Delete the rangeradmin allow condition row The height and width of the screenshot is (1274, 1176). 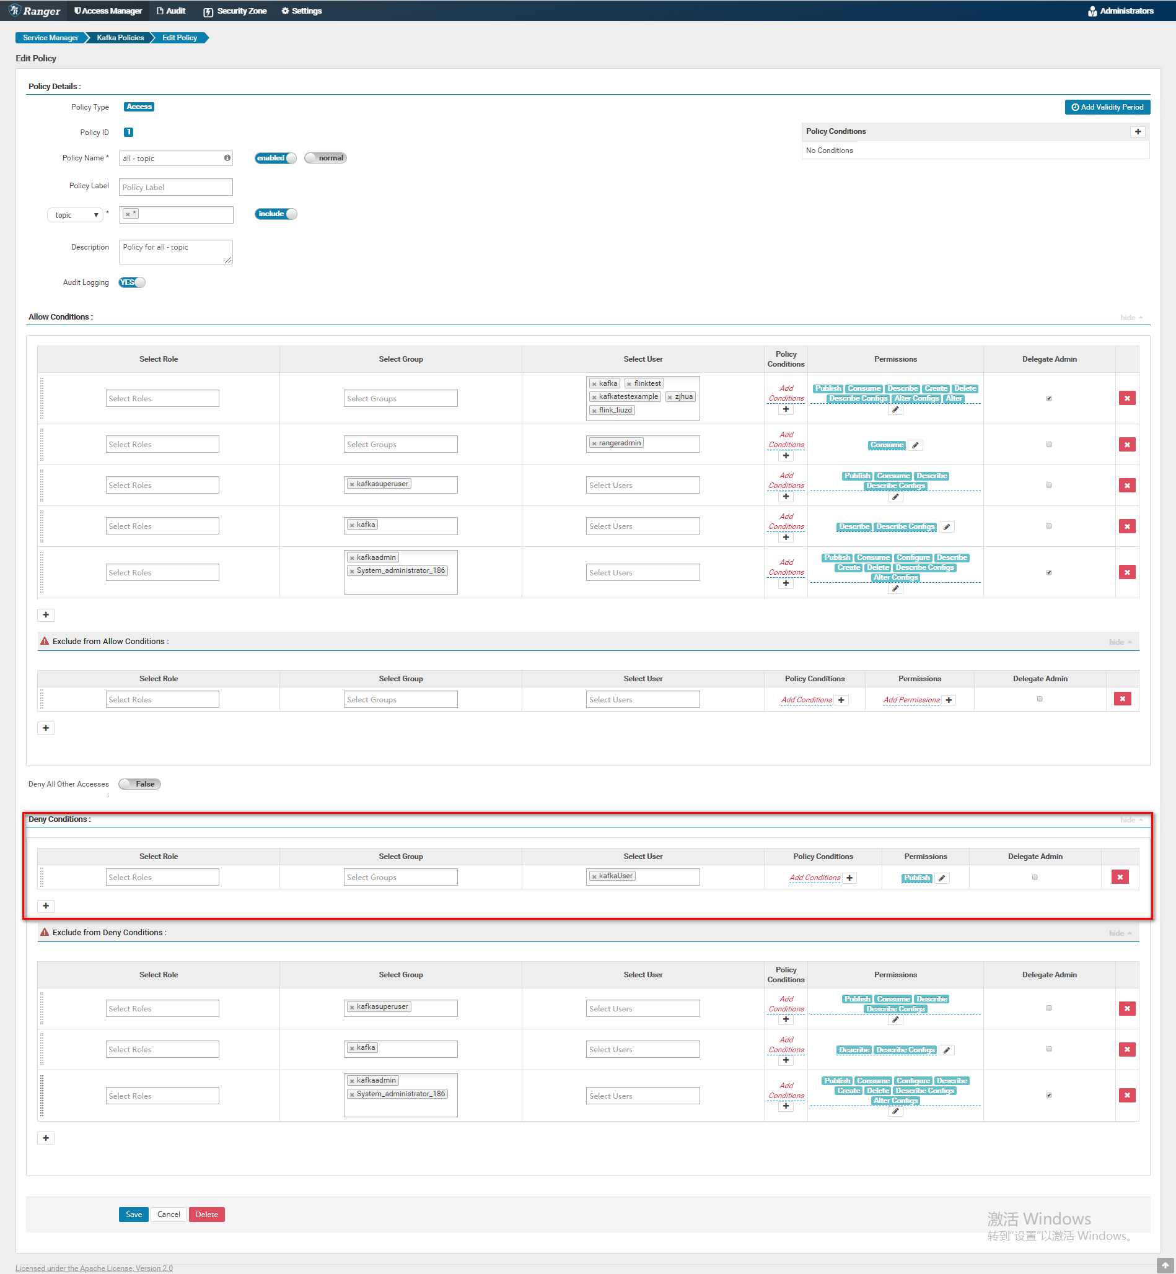1127,445
